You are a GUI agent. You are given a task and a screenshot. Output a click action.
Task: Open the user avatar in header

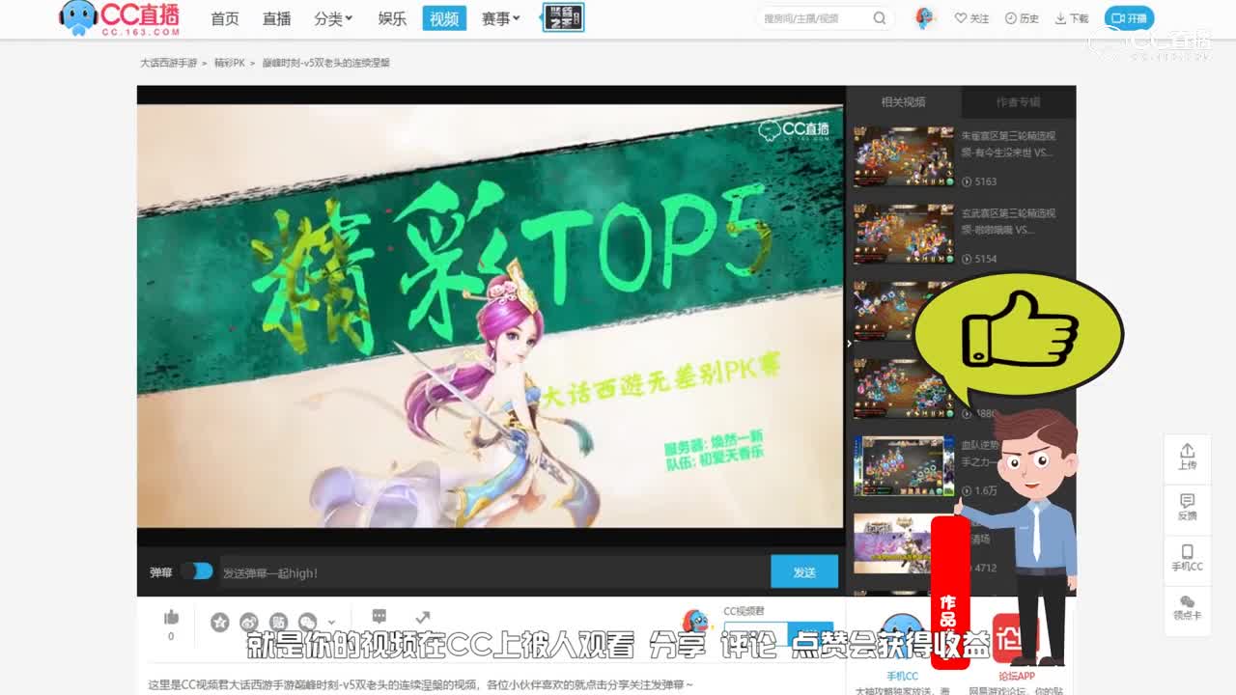(924, 18)
